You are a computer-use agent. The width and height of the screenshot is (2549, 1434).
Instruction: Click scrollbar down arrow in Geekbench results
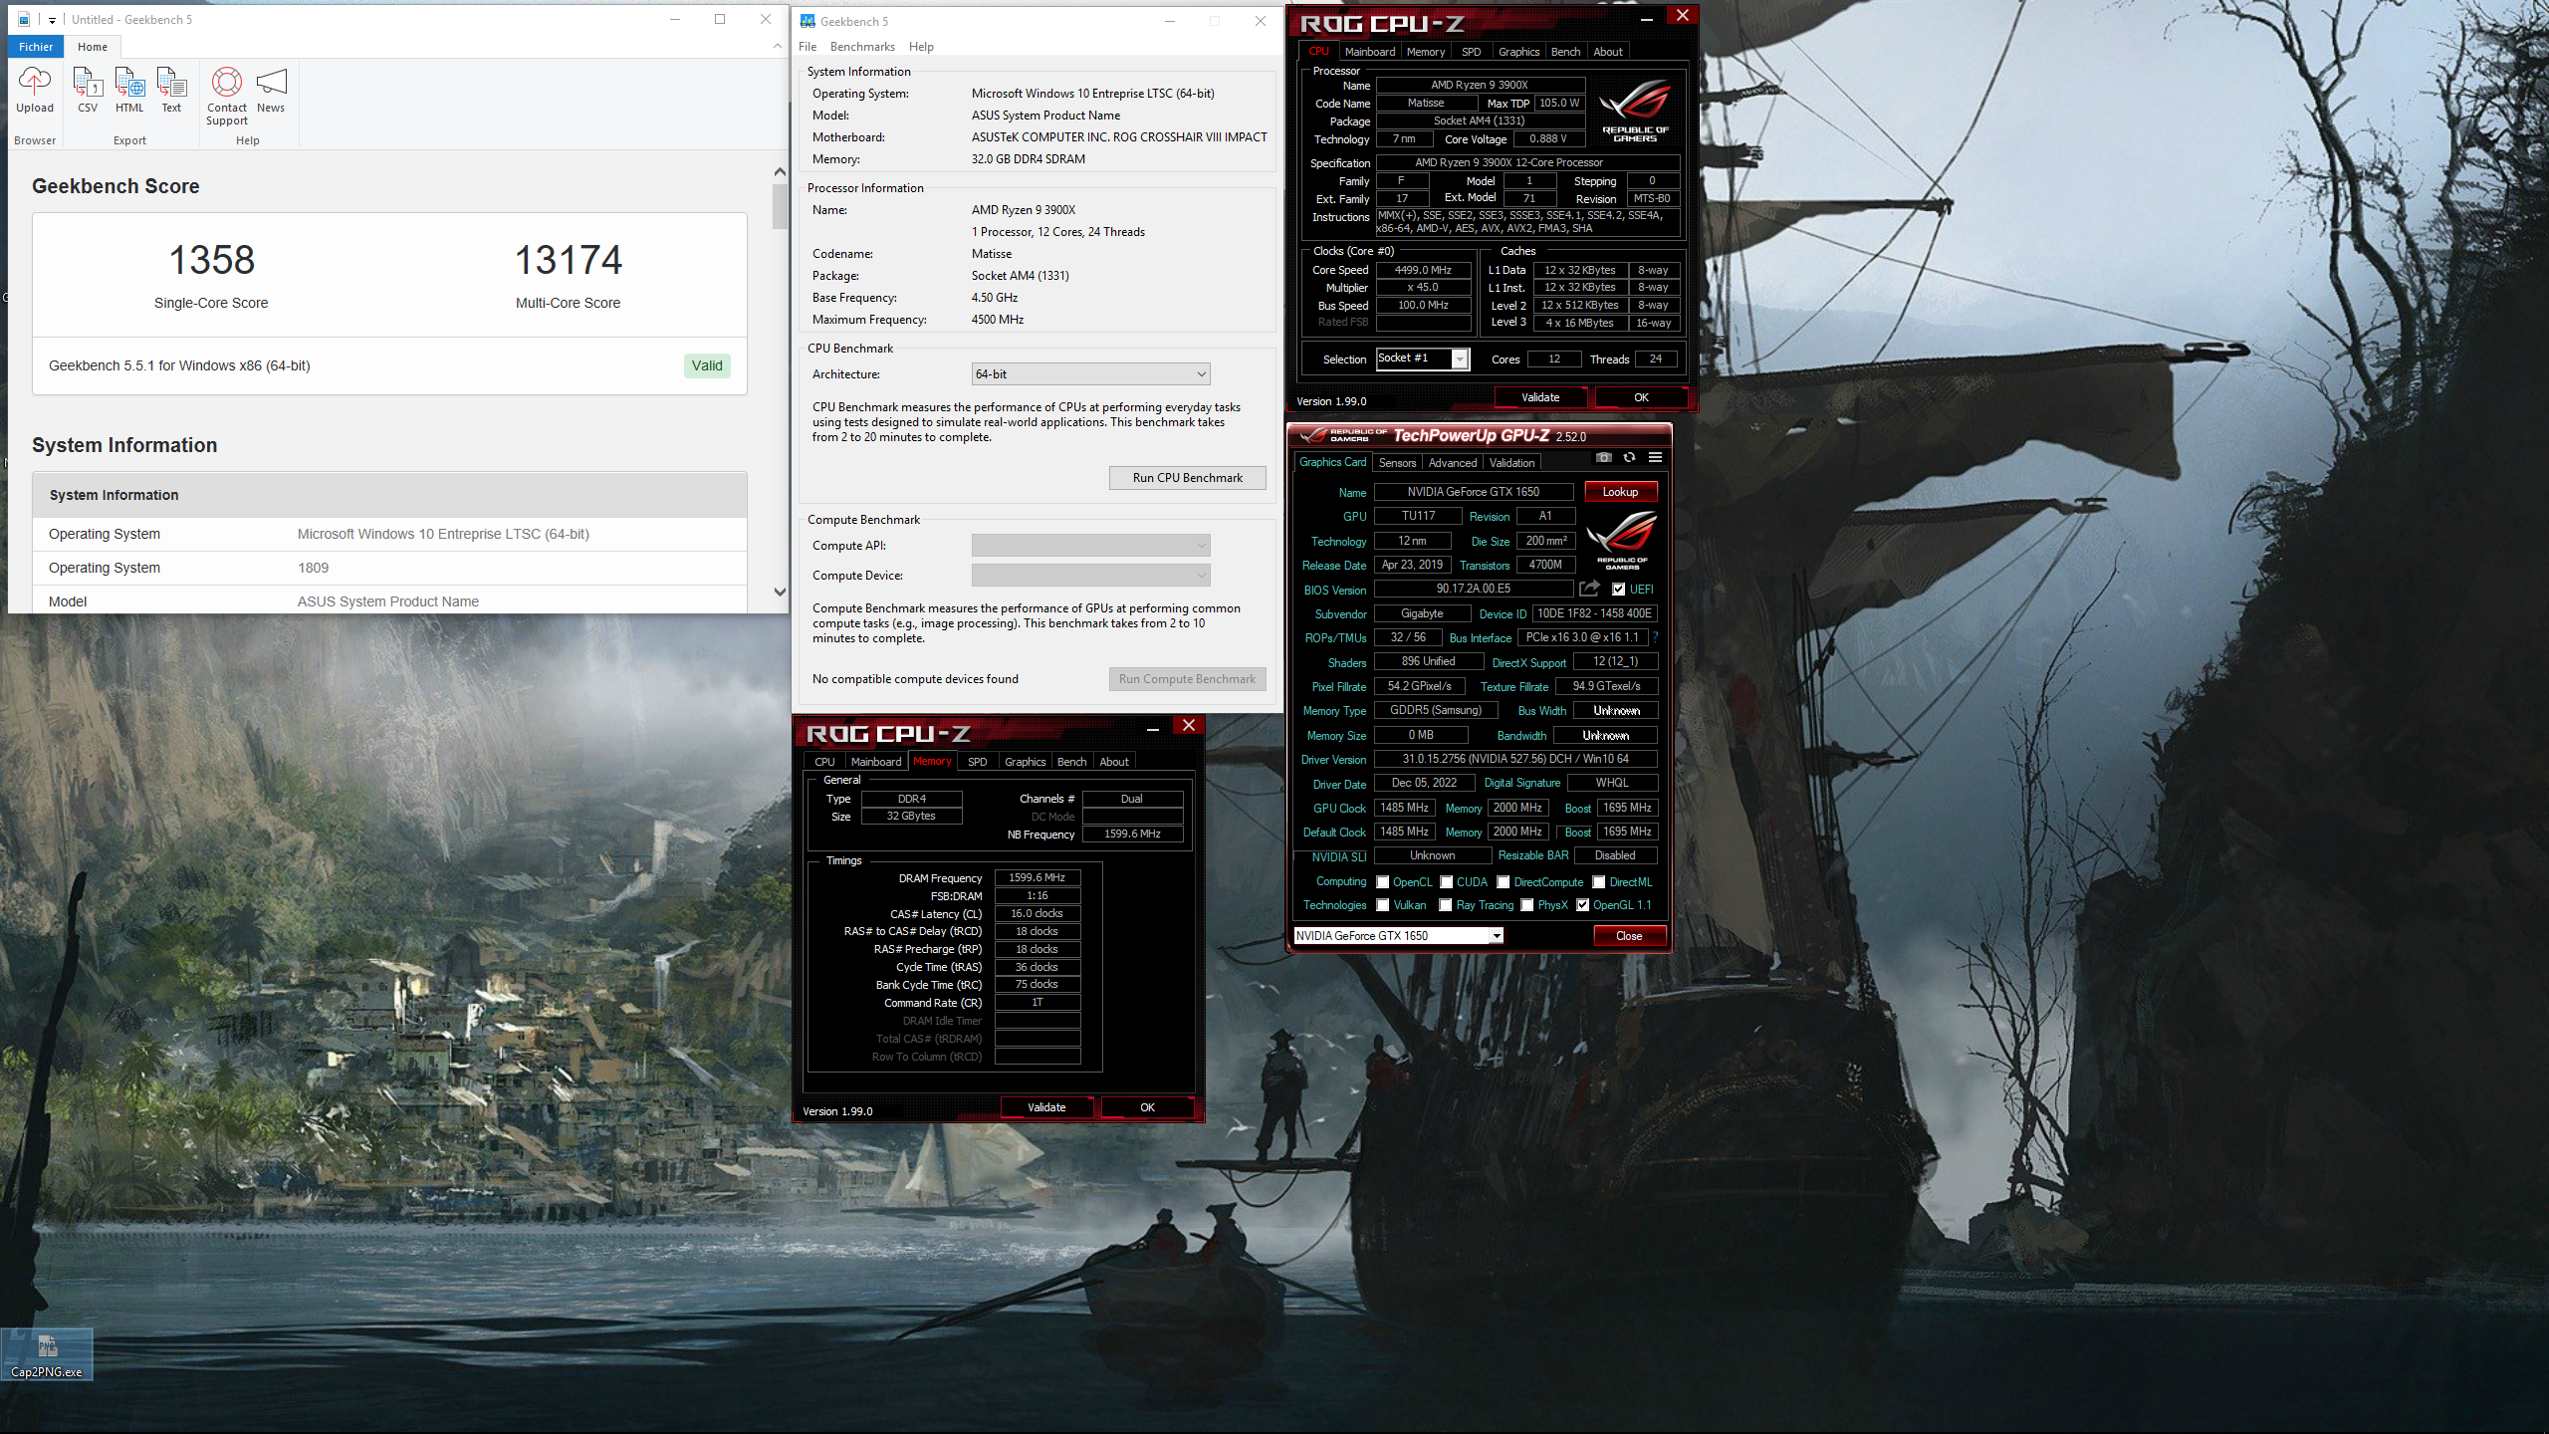pyautogui.click(x=780, y=592)
